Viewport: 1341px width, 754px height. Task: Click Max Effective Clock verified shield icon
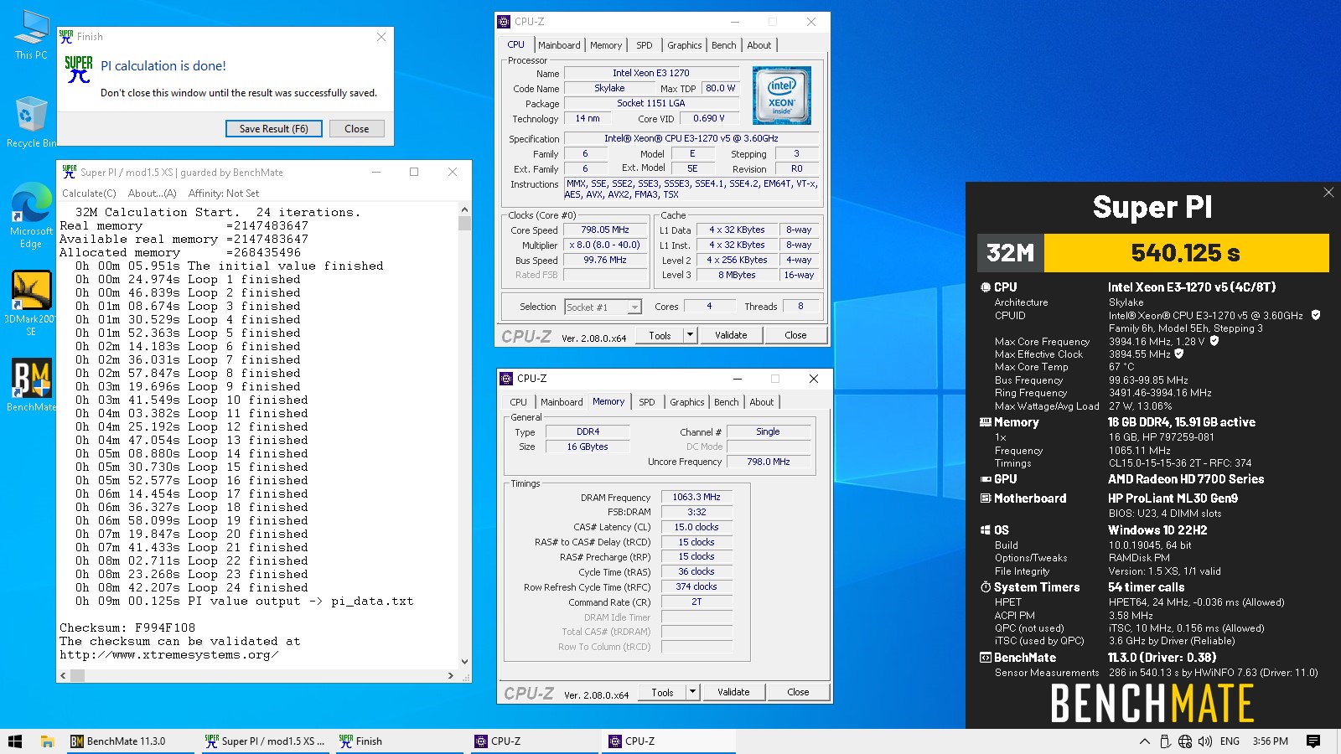pyautogui.click(x=1179, y=354)
